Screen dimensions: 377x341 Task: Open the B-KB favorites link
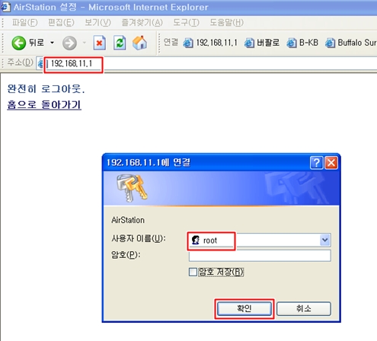coord(302,43)
